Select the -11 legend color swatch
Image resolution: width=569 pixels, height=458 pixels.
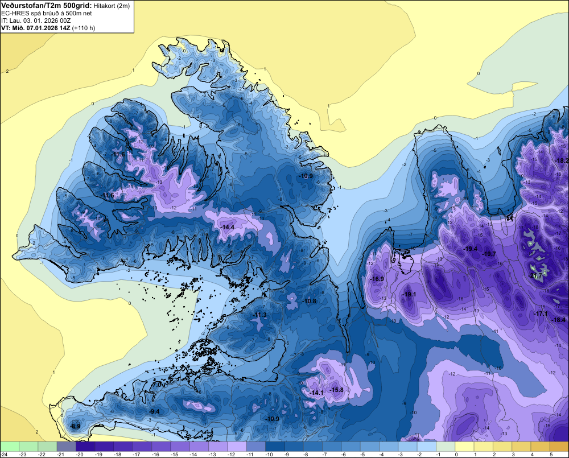[x=256, y=446]
